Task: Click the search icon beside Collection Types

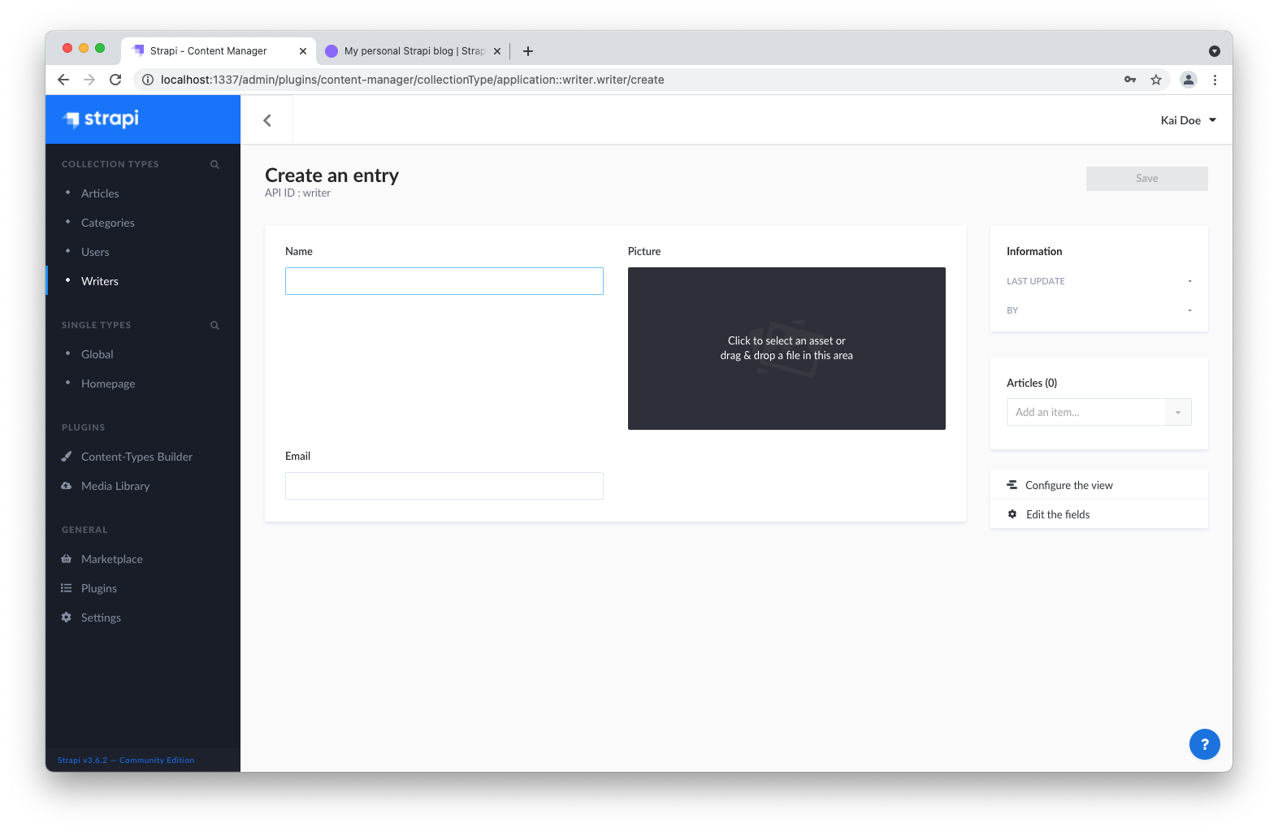Action: point(214,164)
